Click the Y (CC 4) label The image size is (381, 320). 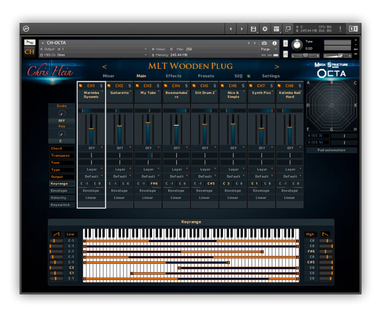318,143
